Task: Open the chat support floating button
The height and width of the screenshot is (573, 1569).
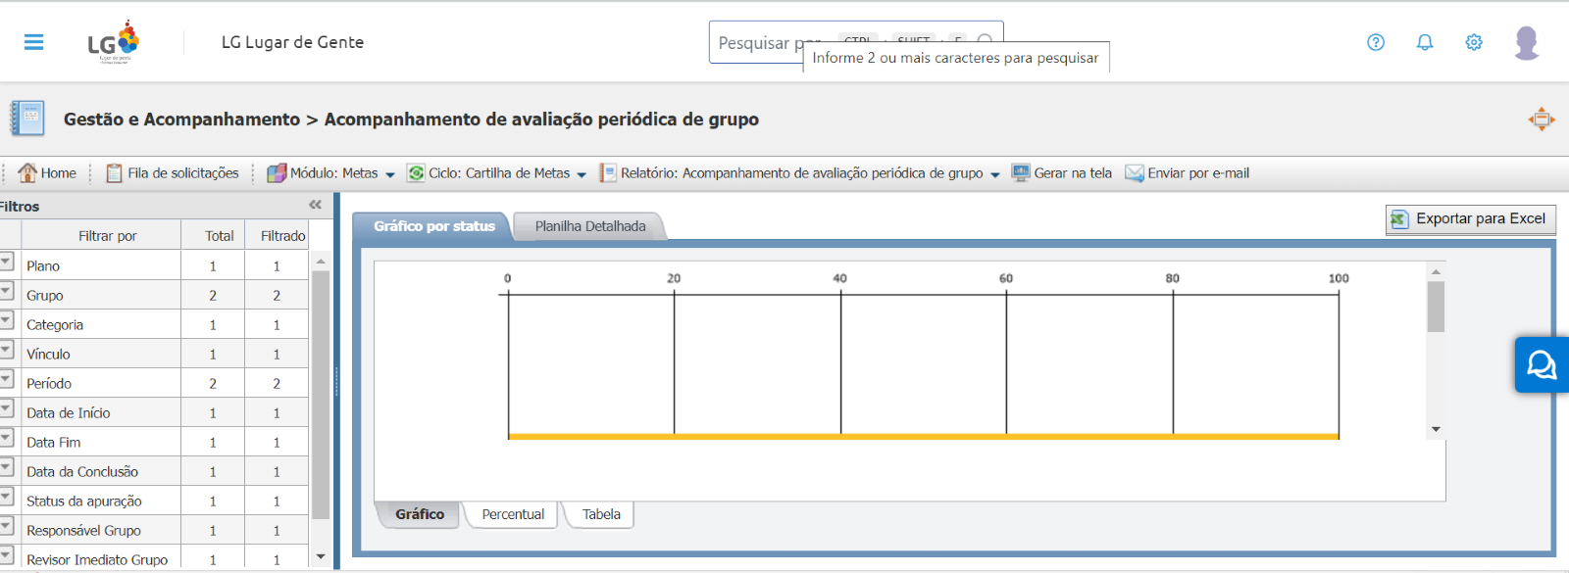Action: tap(1542, 365)
